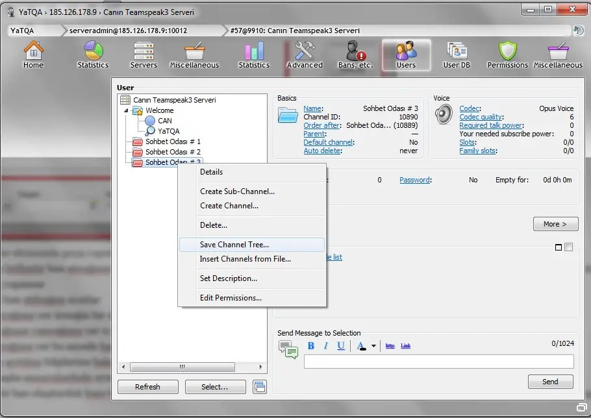Select the server root Canın Teamspeak3 Serveri
This screenshot has height=418, width=591.
point(175,100)
